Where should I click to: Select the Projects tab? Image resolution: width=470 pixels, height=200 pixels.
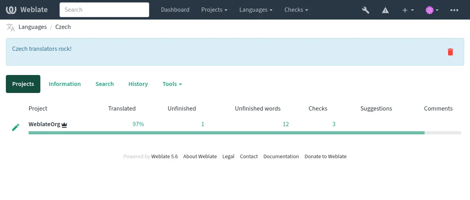click(x=23, y=84)
